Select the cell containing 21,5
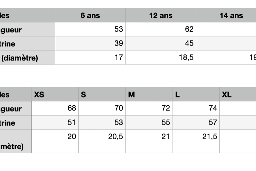 196,141
